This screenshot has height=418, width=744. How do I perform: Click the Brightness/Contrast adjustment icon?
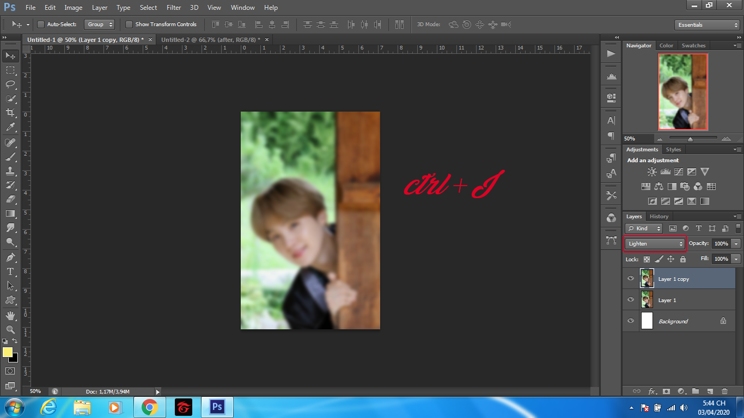pos(652,172)
